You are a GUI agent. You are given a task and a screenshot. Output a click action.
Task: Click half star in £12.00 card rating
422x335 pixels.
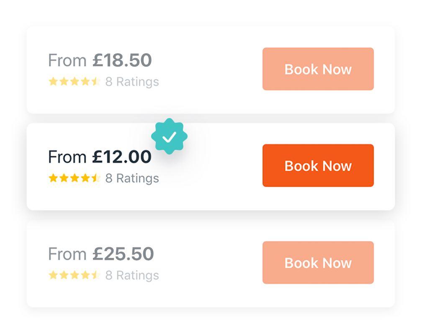pyautogui.click(x=95, y=178)
